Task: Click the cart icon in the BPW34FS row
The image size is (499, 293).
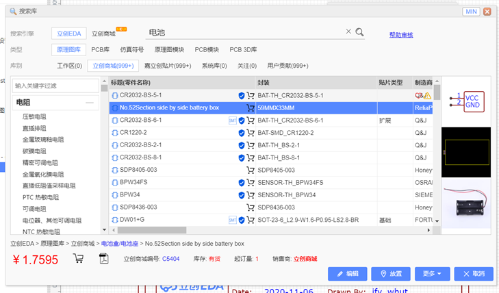Action: 251,182
